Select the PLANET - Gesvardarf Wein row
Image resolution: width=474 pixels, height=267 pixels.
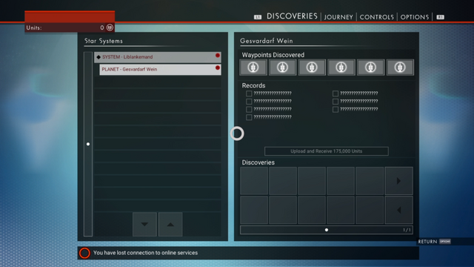[x=160, y=69]
